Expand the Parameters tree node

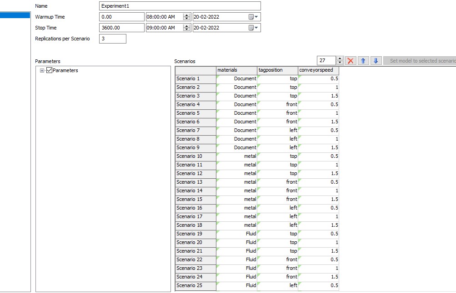(42, 70)
